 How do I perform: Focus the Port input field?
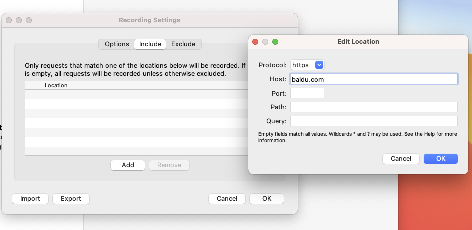coord(307,93)
